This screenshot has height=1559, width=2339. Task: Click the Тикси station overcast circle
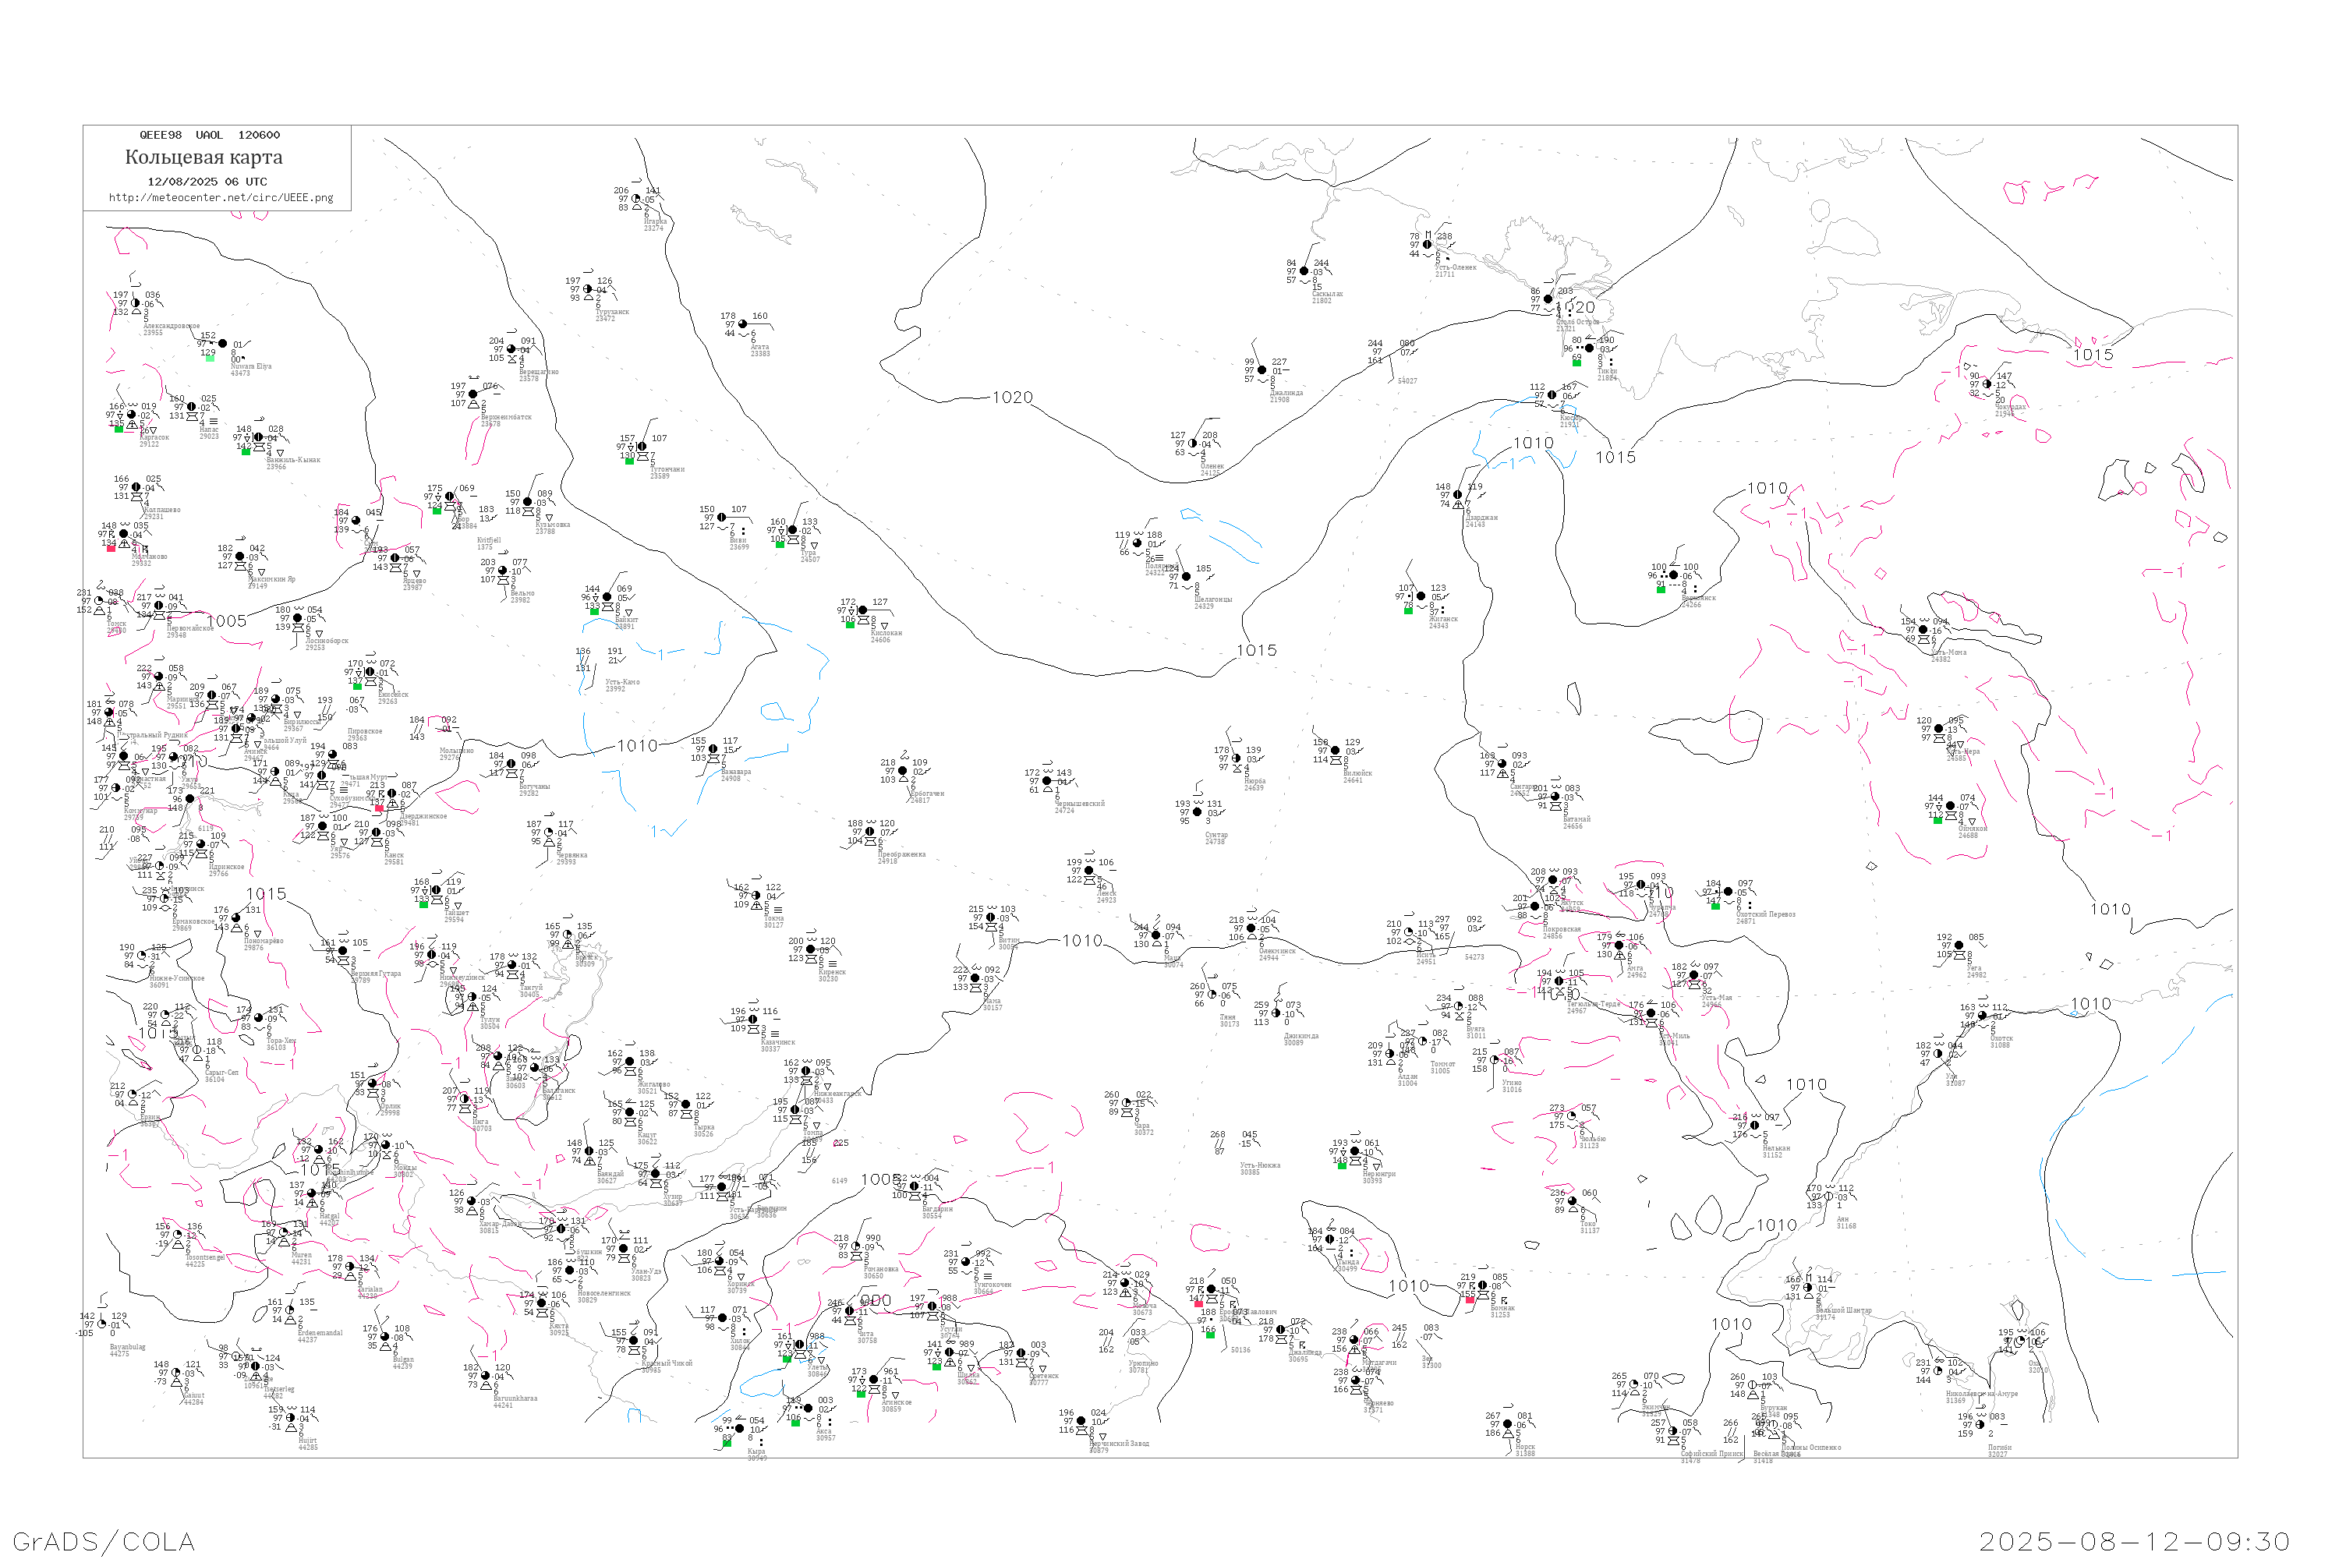click(x=1589, y=348)
